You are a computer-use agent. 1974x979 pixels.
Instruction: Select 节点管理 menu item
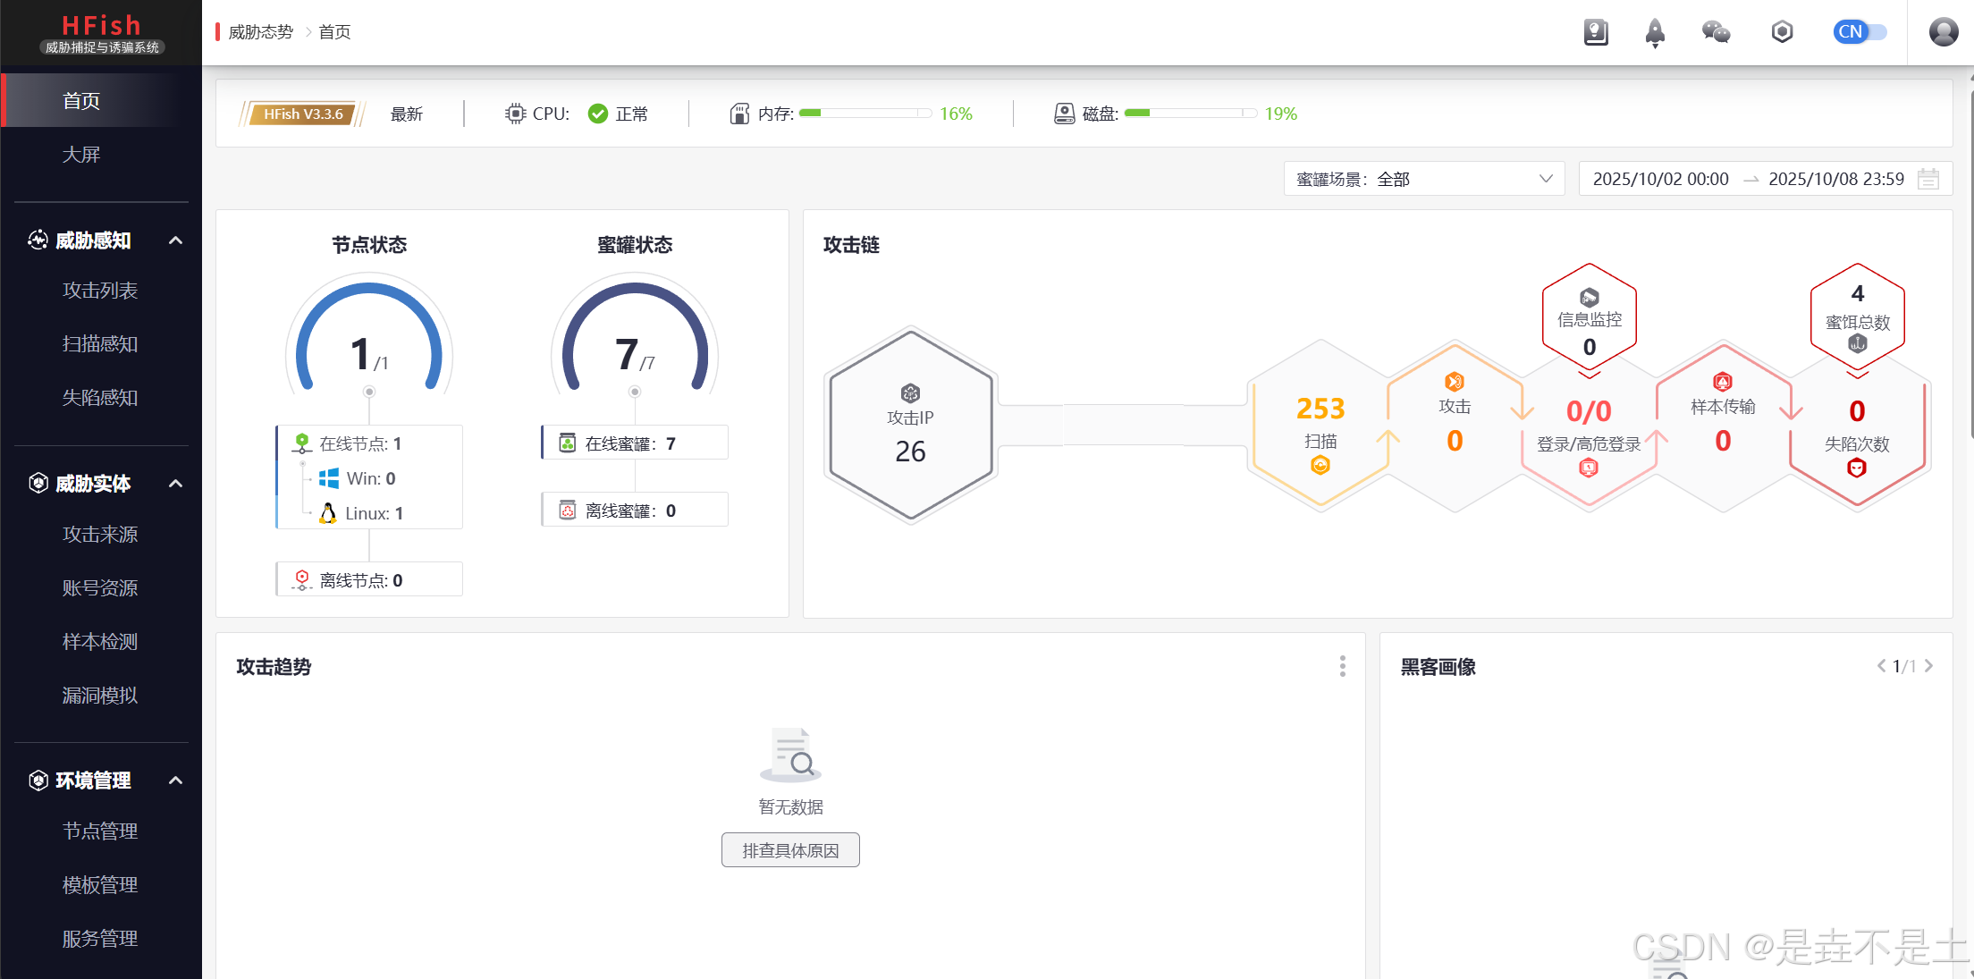coord(100,831)
